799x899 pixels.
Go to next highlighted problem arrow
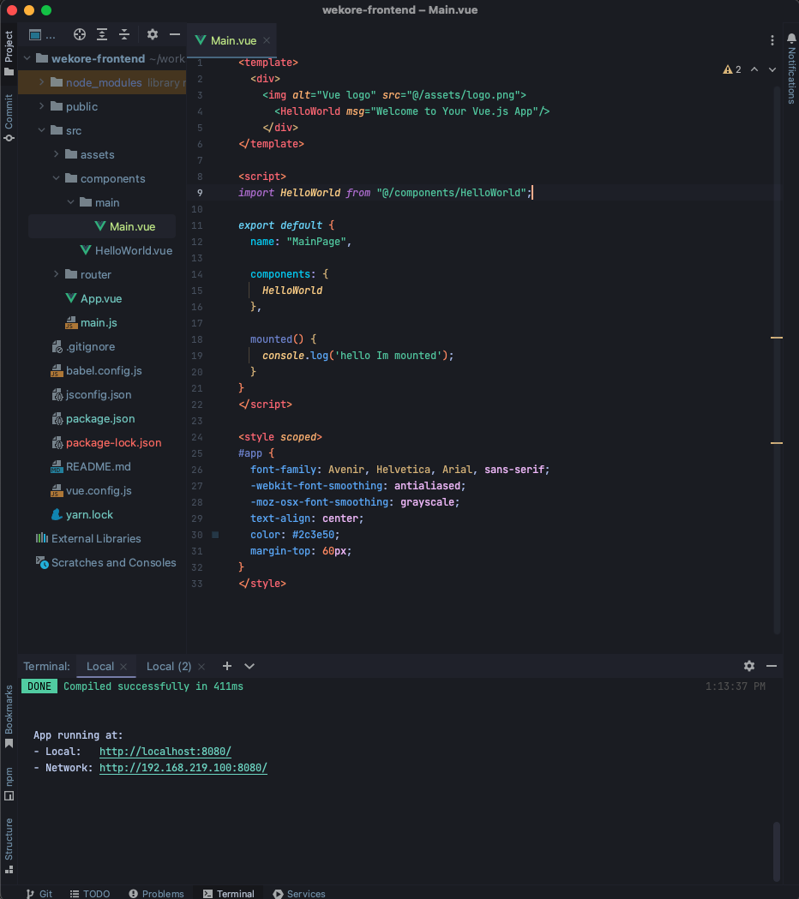coord(772,69)
